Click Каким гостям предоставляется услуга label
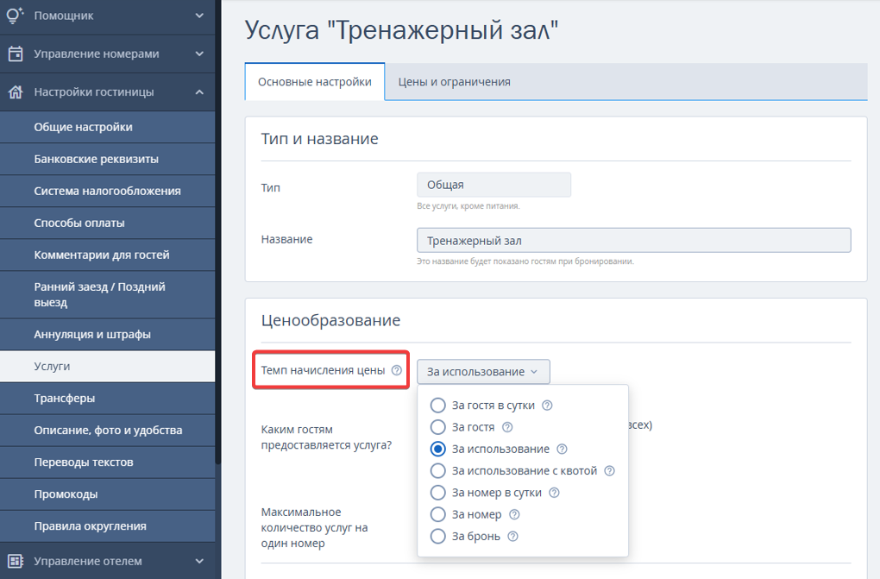 326,437
